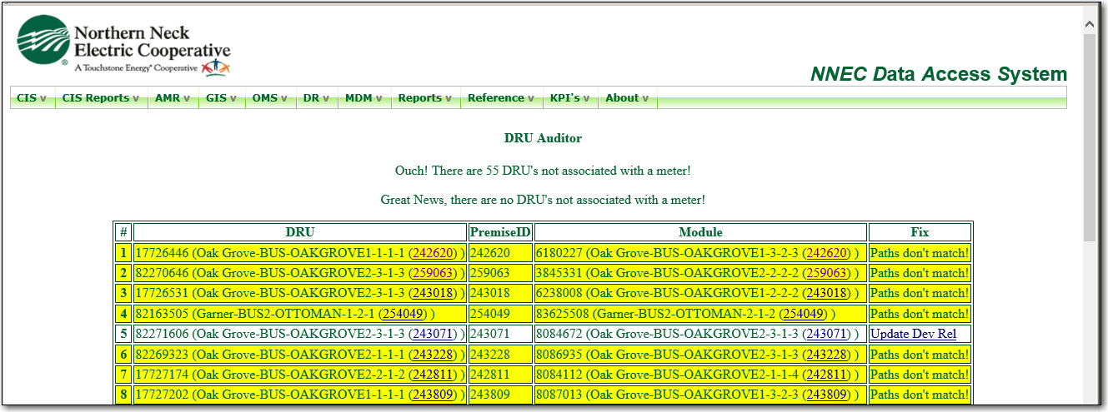Expand the KPI's menu
Screen dimensions: 1108x412
(569, 98)
